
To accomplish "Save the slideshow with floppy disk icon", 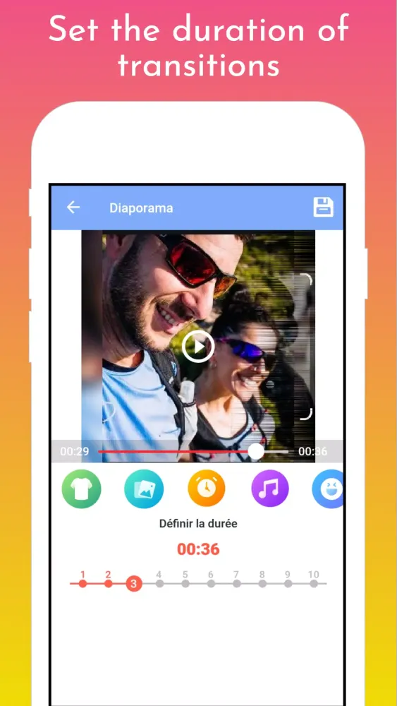I will coord(323,207).
